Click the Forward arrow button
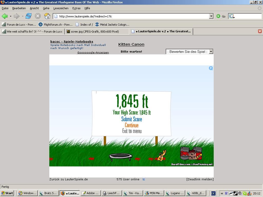 point(16,16)
